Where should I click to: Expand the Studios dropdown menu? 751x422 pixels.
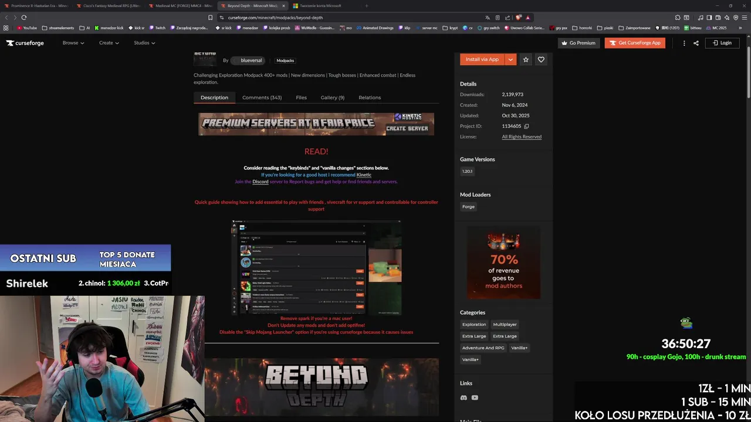tap(144, 43)
